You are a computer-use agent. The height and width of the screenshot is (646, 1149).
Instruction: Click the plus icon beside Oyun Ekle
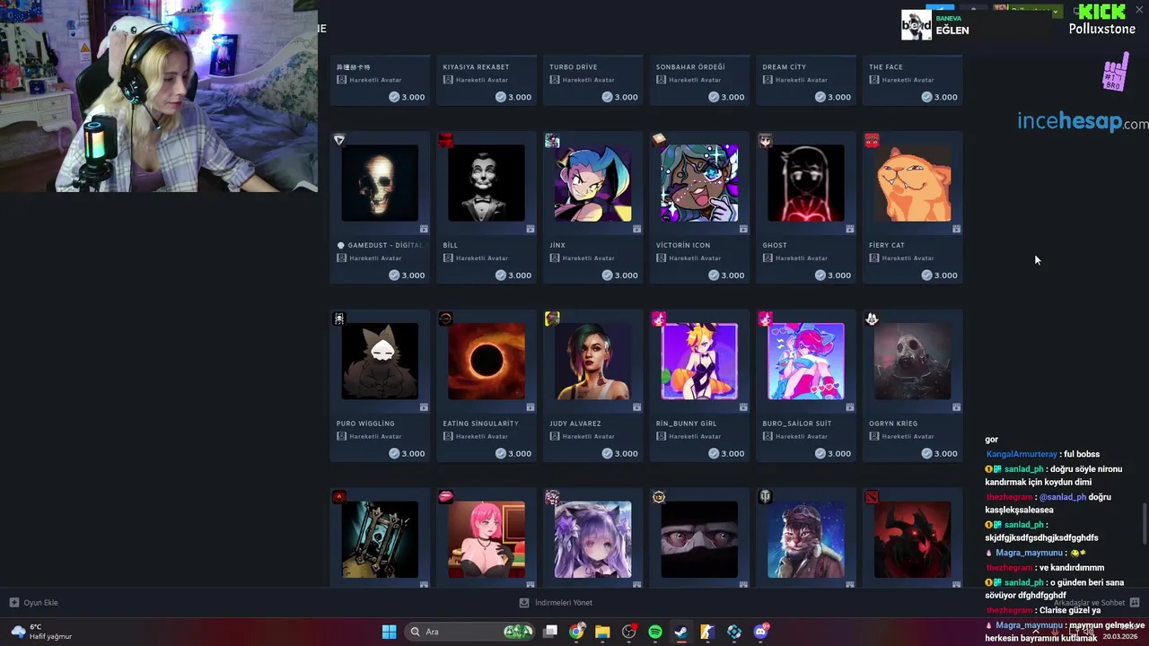click(14, 602)
